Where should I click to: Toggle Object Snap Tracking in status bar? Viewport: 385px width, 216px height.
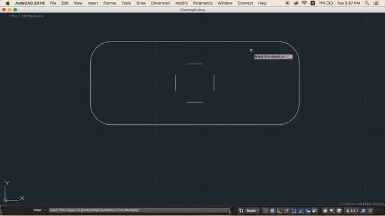click(x=301, y=211)
